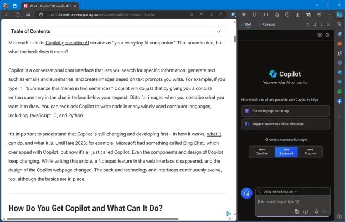Open Copilot pane more options dots
The height and width of the screenshot is (222, 345).
321,24
